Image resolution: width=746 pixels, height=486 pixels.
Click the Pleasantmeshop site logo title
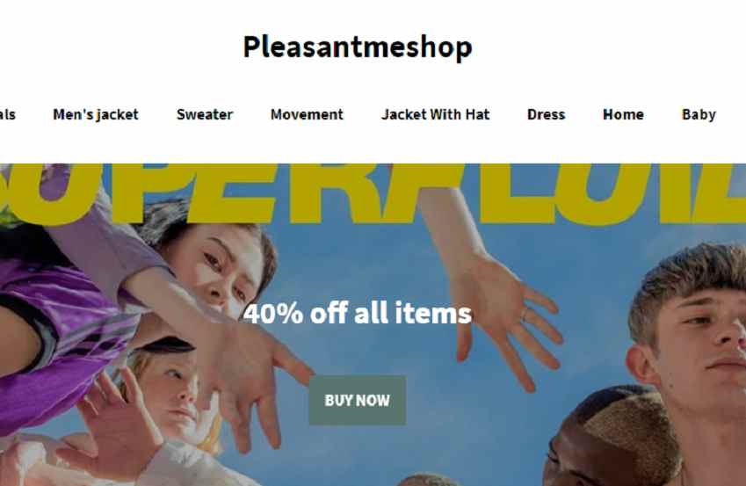(x=358, y=47)
